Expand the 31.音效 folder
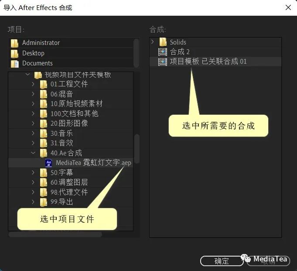 [33, 143]
